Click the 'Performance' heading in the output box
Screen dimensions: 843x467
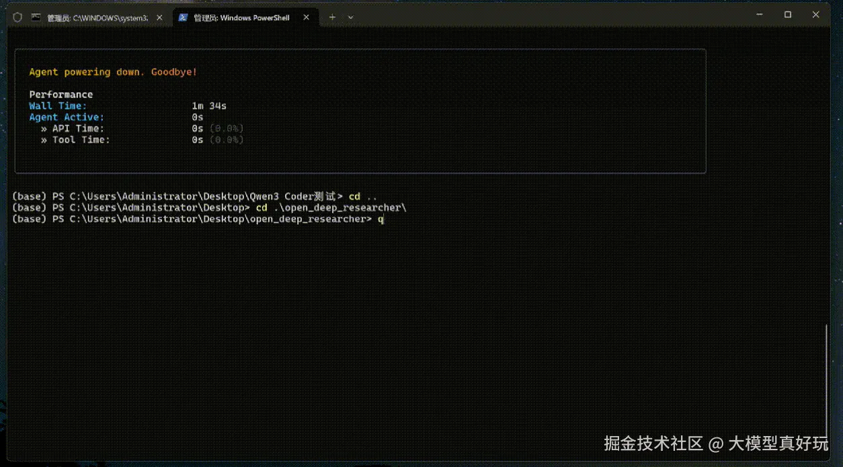click(x=61, y=94)
